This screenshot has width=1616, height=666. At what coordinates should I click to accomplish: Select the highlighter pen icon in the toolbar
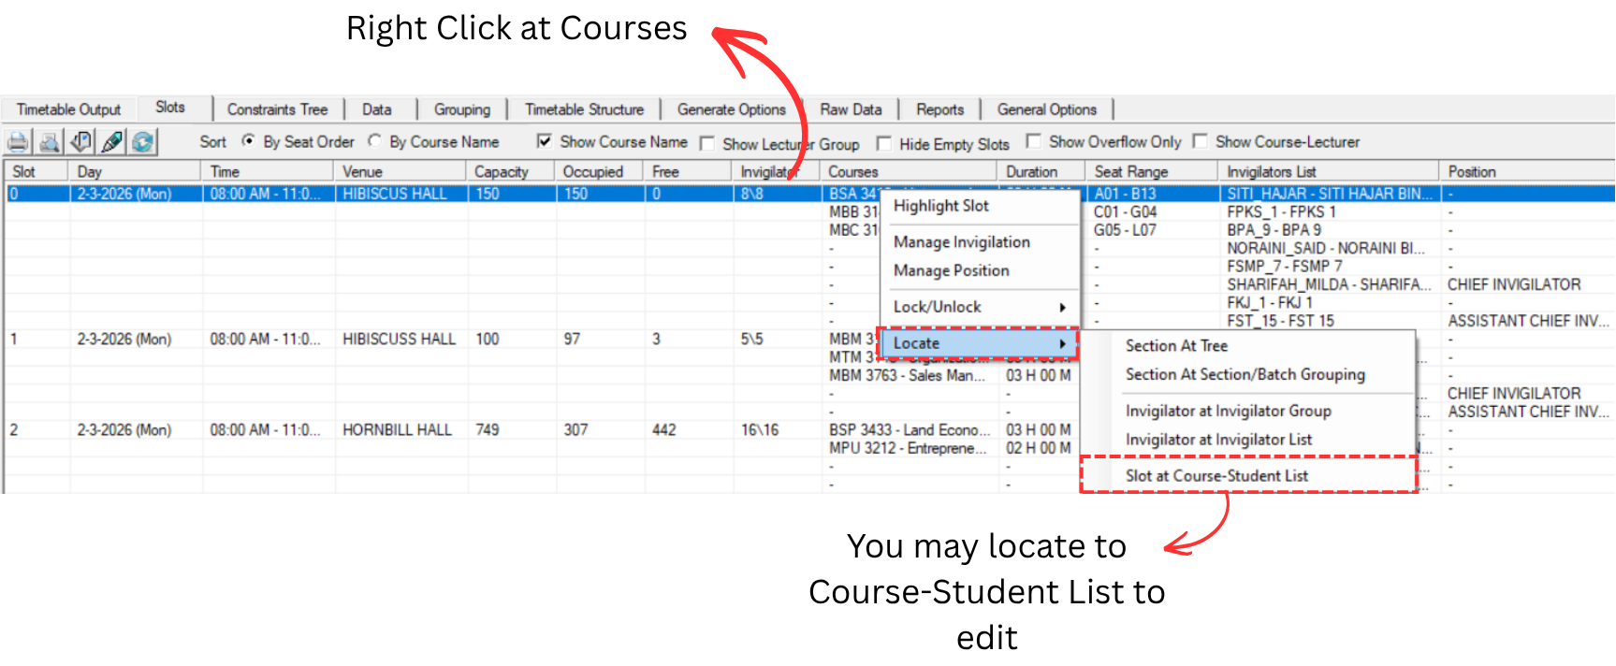tap(112, 142)
